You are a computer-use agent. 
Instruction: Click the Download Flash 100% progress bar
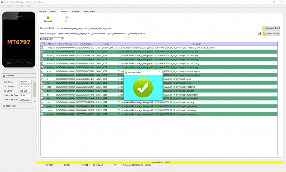pos(161,162)
